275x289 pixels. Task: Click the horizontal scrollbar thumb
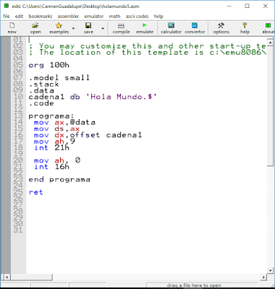tap(31, 277)
